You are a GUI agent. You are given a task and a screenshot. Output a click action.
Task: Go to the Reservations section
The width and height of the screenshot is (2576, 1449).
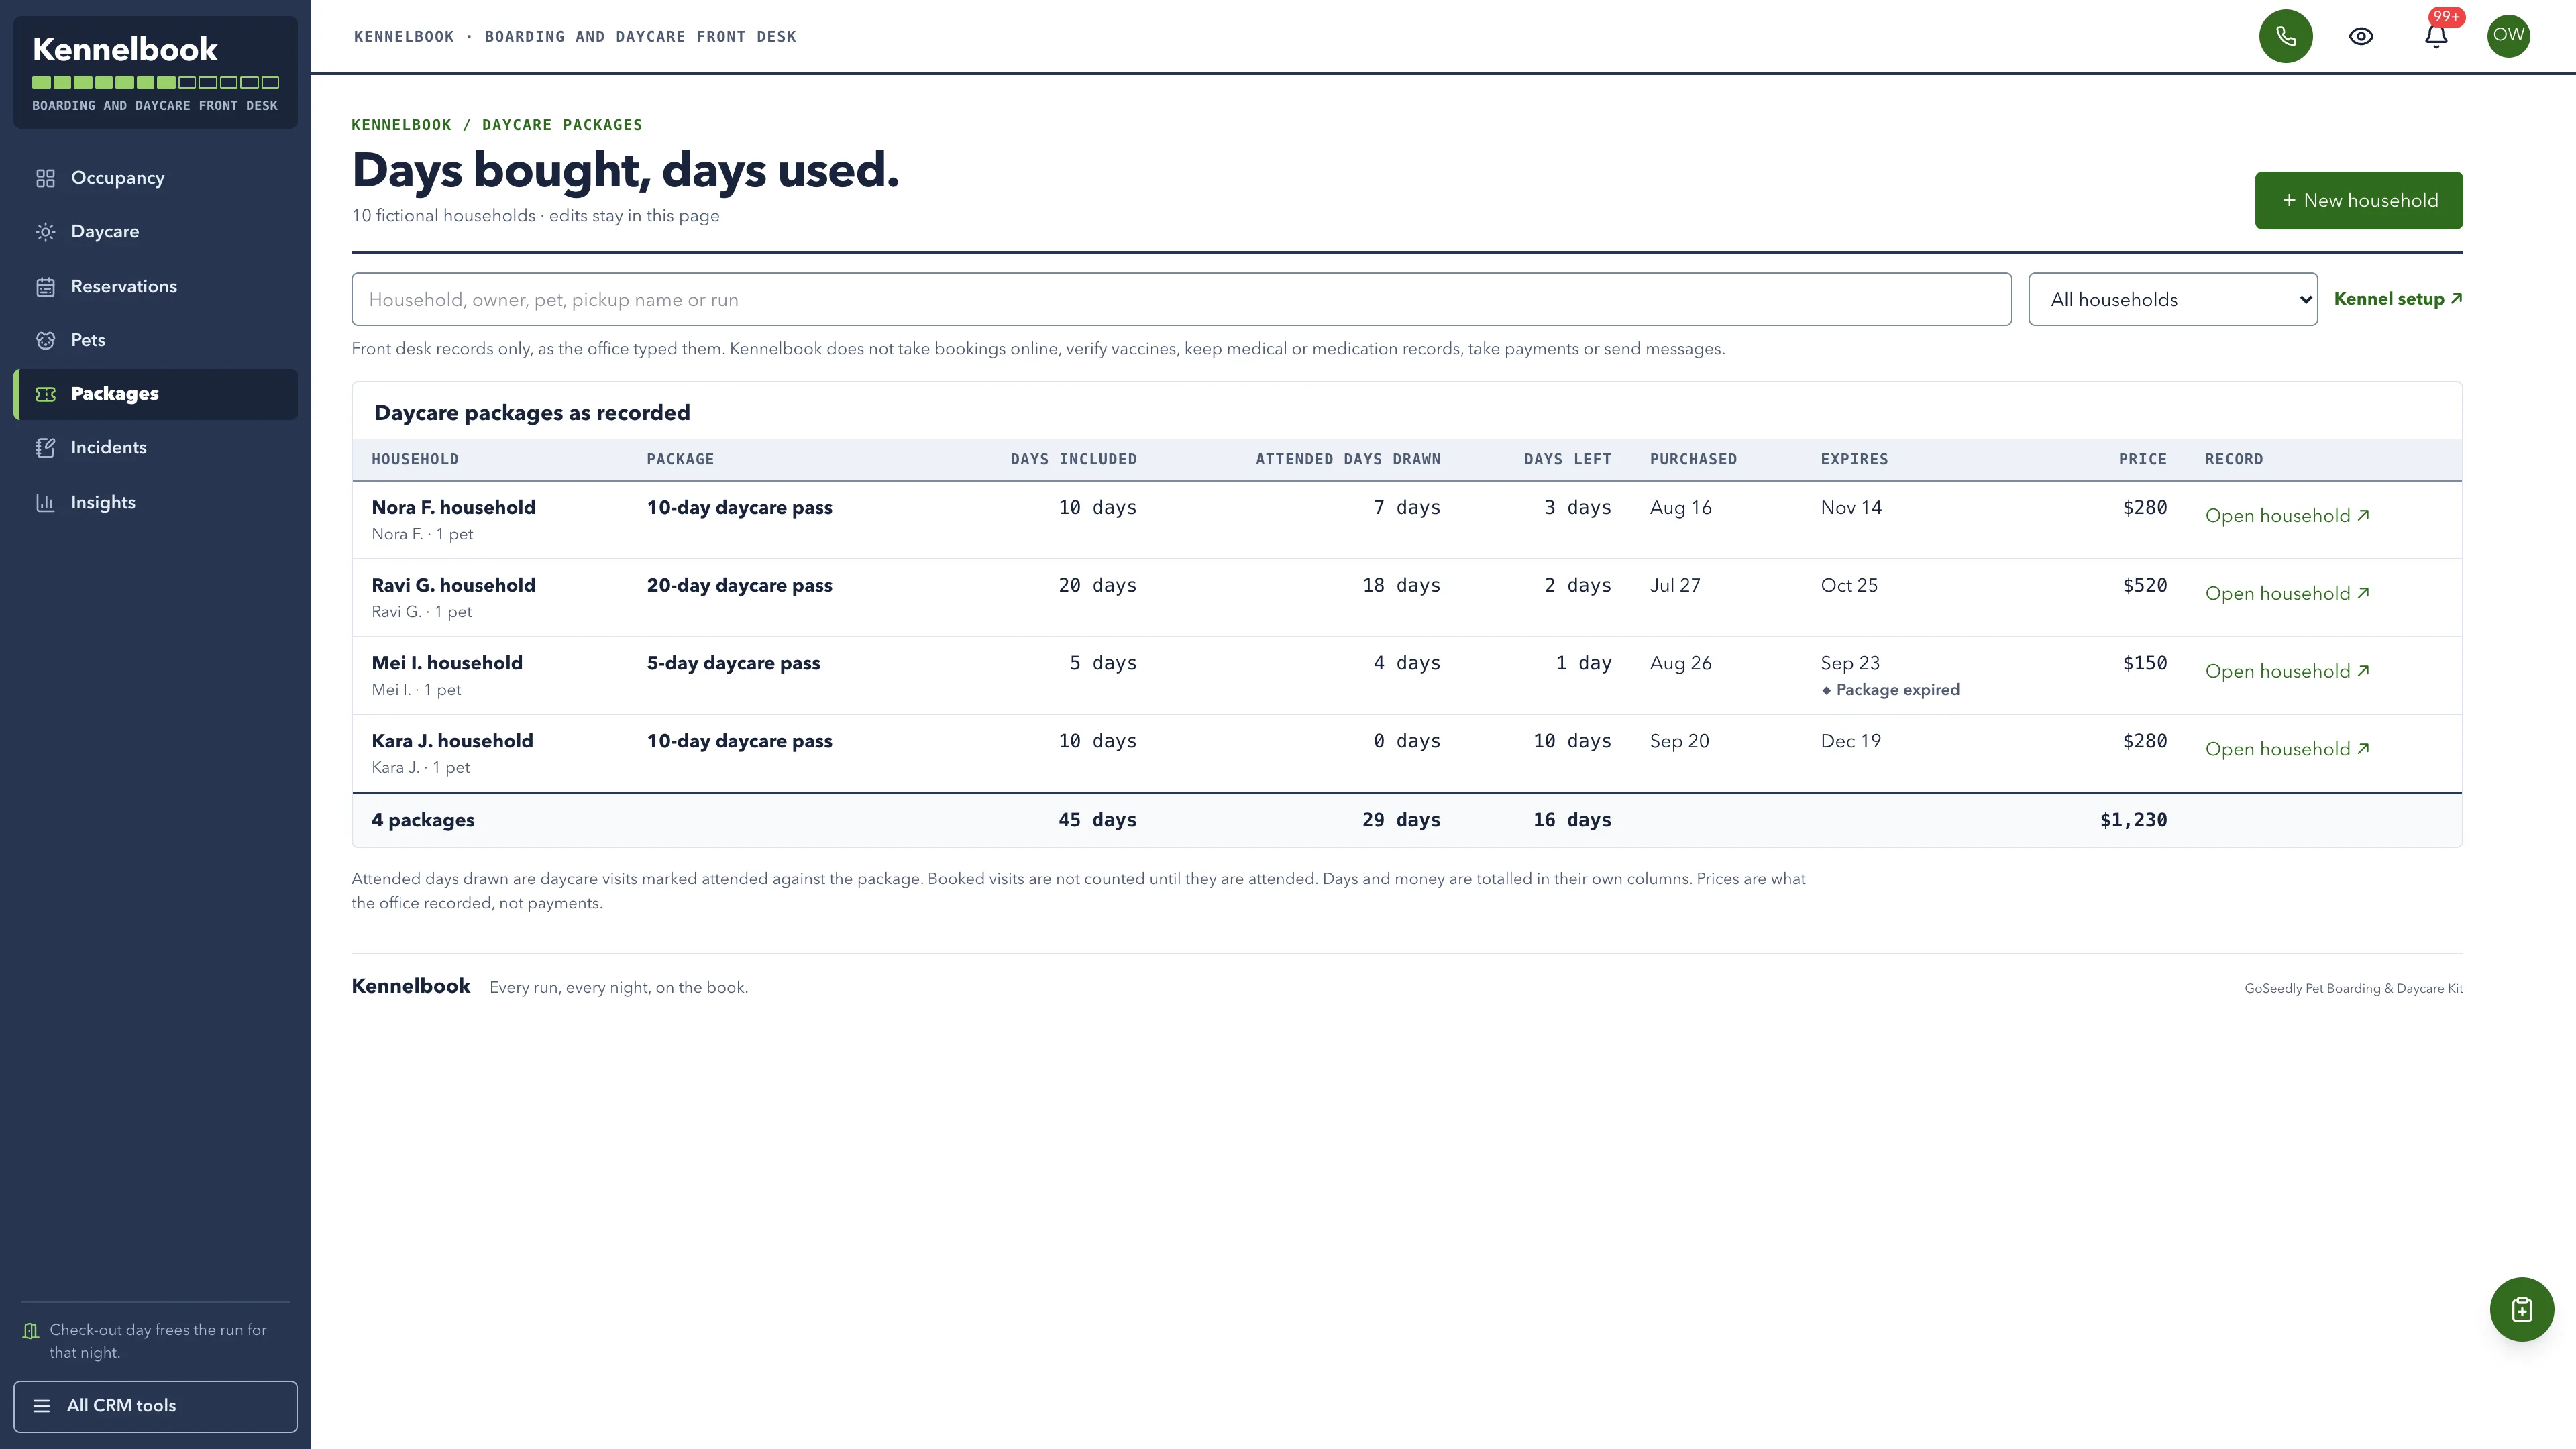(x=155, y=287)
